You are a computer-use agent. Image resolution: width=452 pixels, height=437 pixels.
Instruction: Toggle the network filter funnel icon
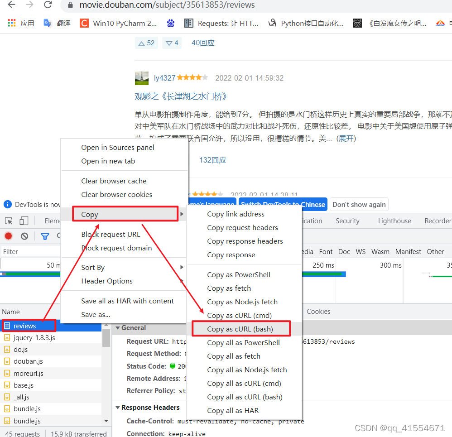[45, 237]
